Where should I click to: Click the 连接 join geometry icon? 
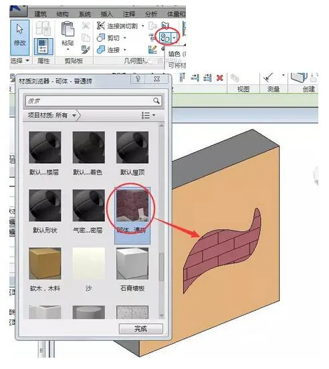point(101,49)
